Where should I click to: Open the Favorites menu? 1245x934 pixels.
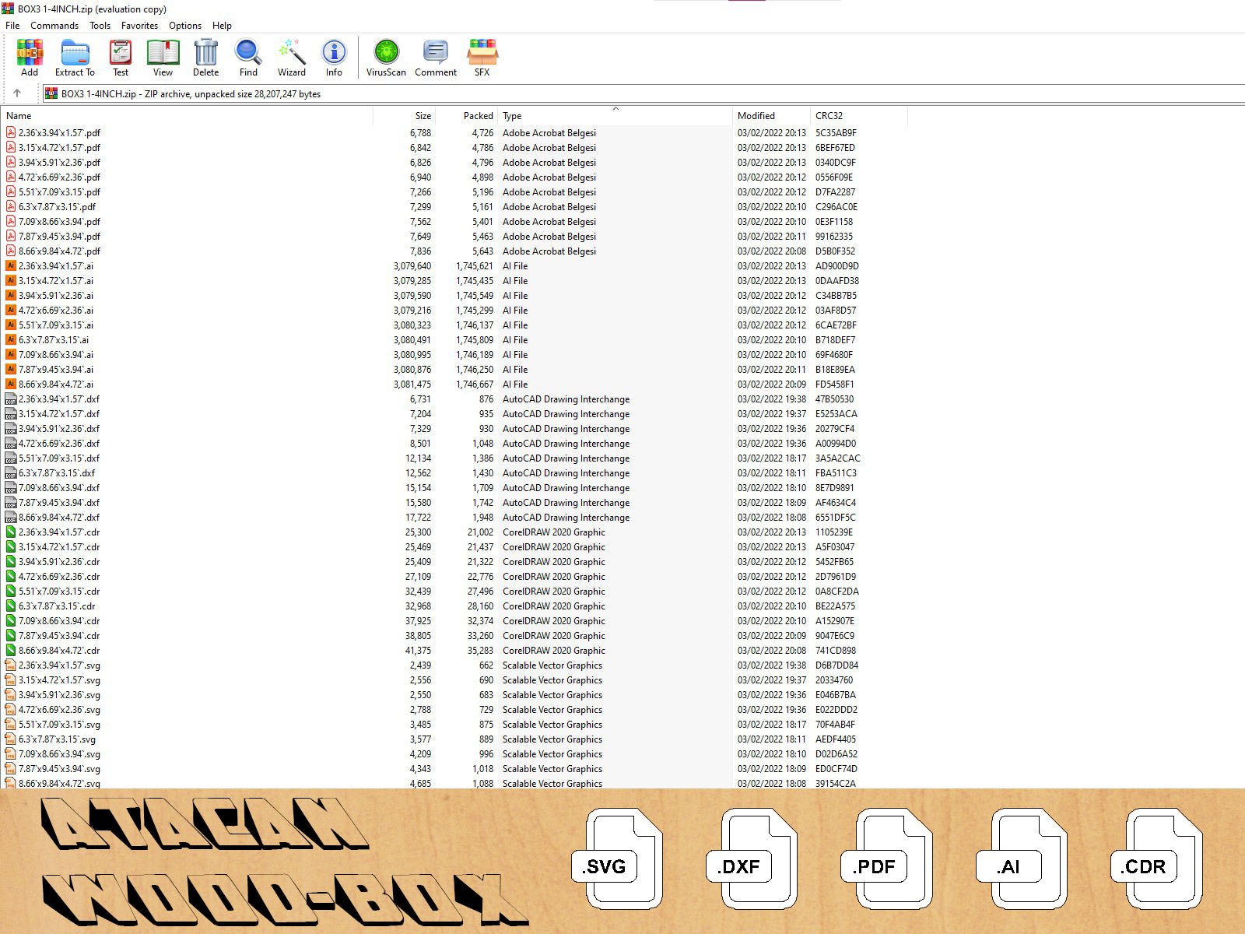[x=140, y=25]
